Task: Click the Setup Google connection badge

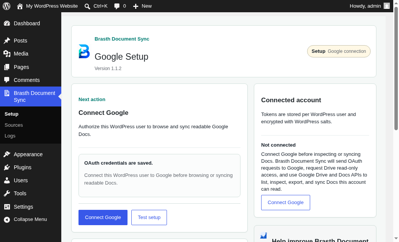Action: [339, 51]
